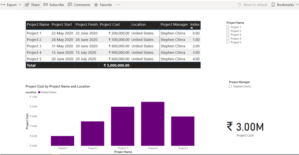Open the Comments pane label
The image size is (299, 155).
pos(82,5)
